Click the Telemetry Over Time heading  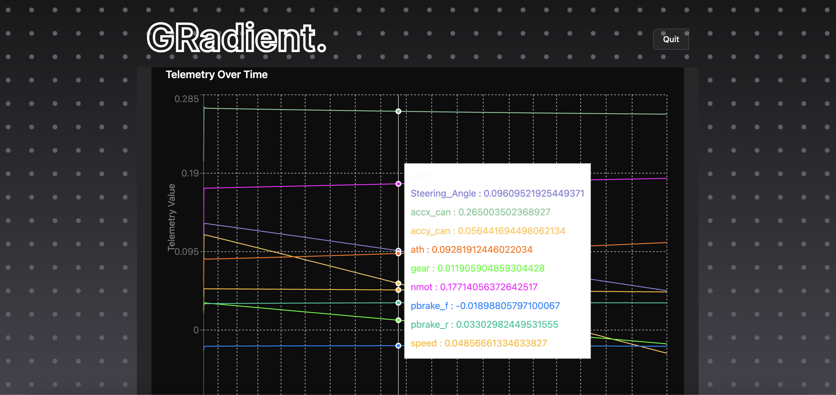click(216, 75)
